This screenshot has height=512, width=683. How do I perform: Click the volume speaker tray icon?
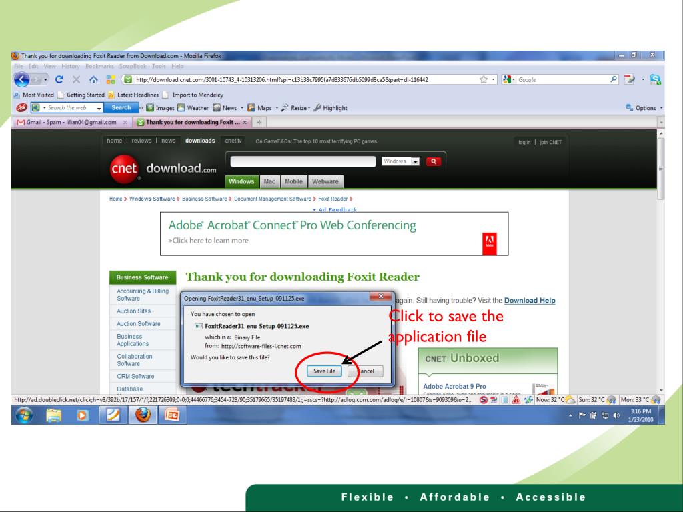[616, 415]
